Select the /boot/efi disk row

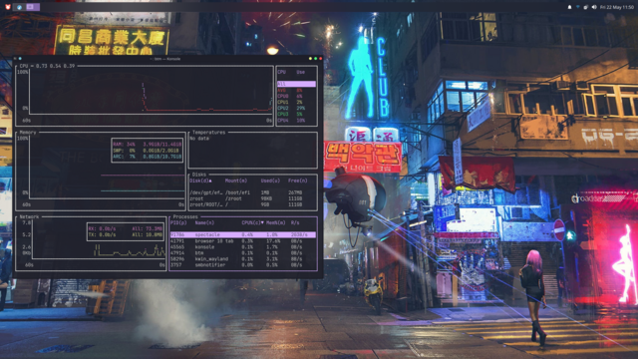(252, 192)
